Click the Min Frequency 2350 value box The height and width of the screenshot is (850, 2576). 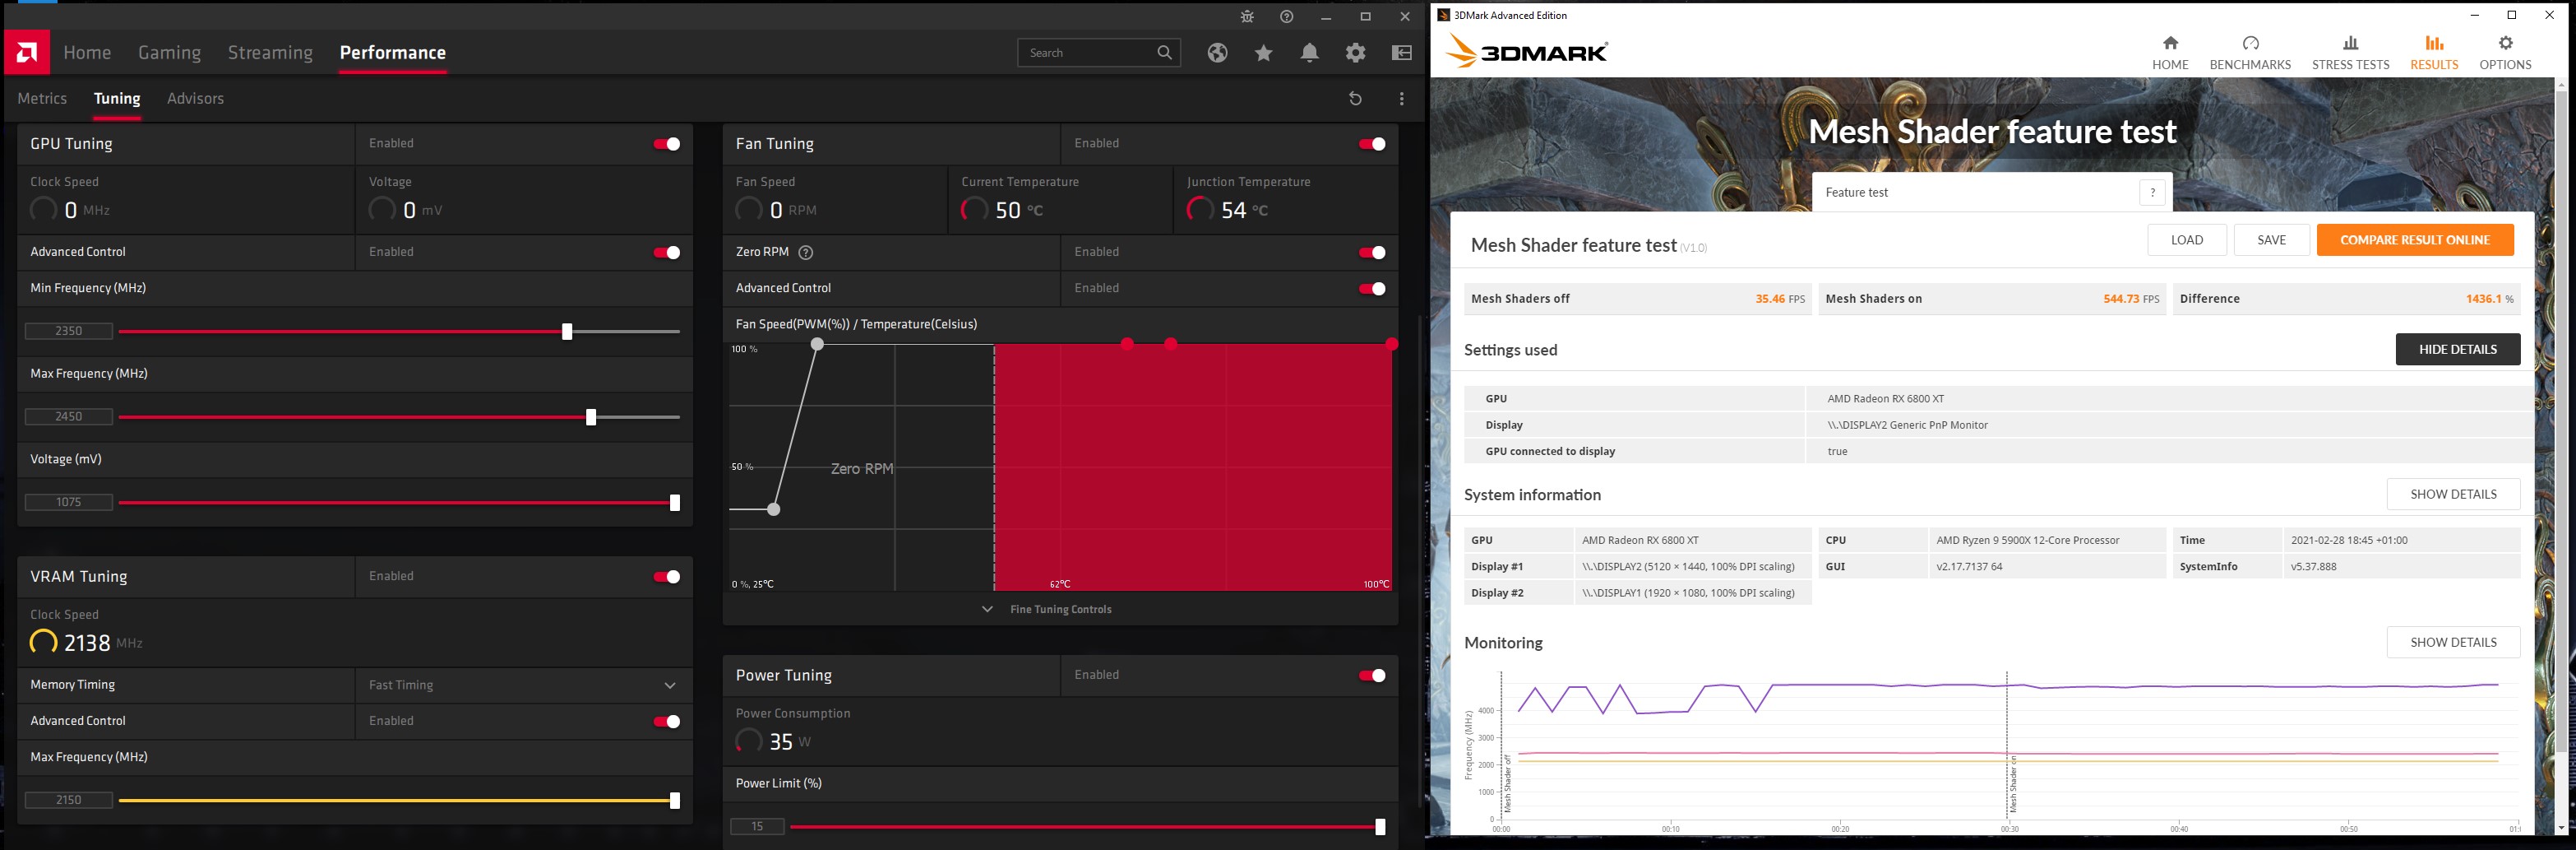[69, 332]
